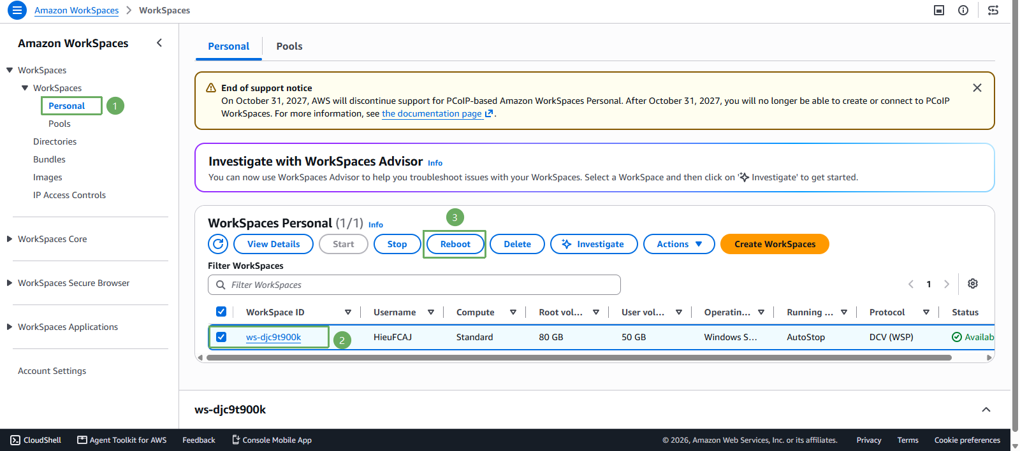This screenshot has width=1020, height=451.
Task: Click the Amazon WorkSpaces breadcrumb link
Action: 76,10
